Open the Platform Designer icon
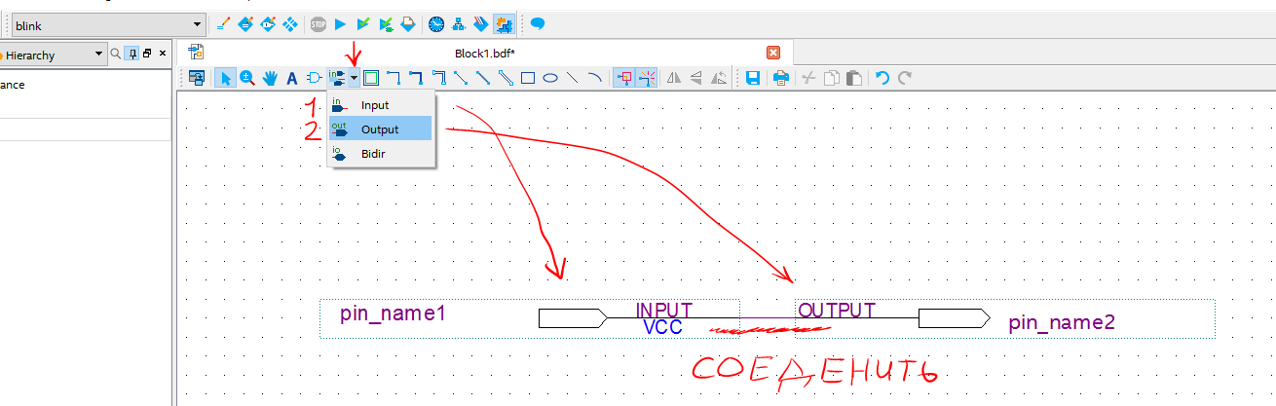The height and width of the screenshot is (406, 1276). 505,24
